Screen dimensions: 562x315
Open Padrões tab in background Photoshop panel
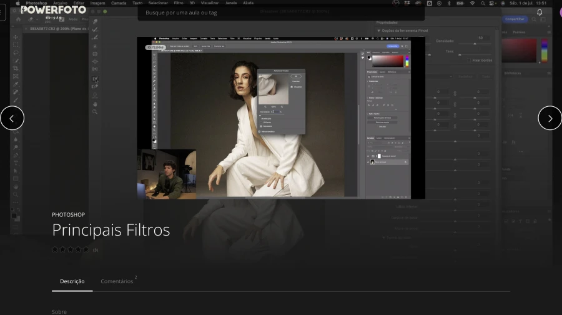coord(519,32)
